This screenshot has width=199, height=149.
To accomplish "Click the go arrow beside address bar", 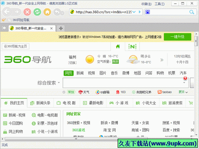I will (x=140, y=12).
